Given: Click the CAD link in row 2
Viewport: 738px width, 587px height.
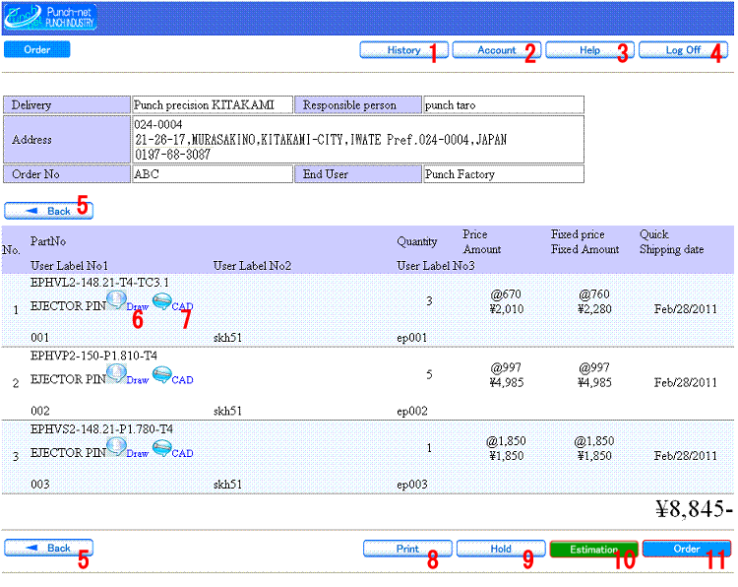Looking at the screenshot, I should 183,380.
